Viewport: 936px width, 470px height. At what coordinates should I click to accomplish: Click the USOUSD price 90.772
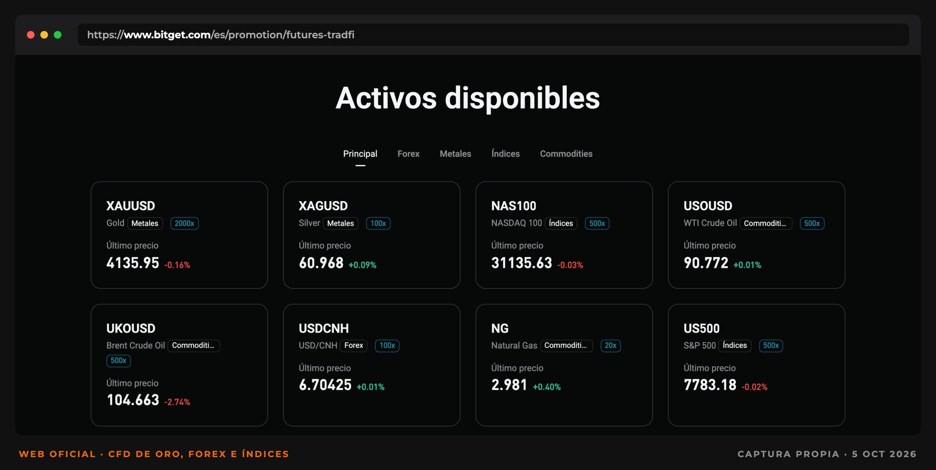pyautogui.click(x=706, y=263)
